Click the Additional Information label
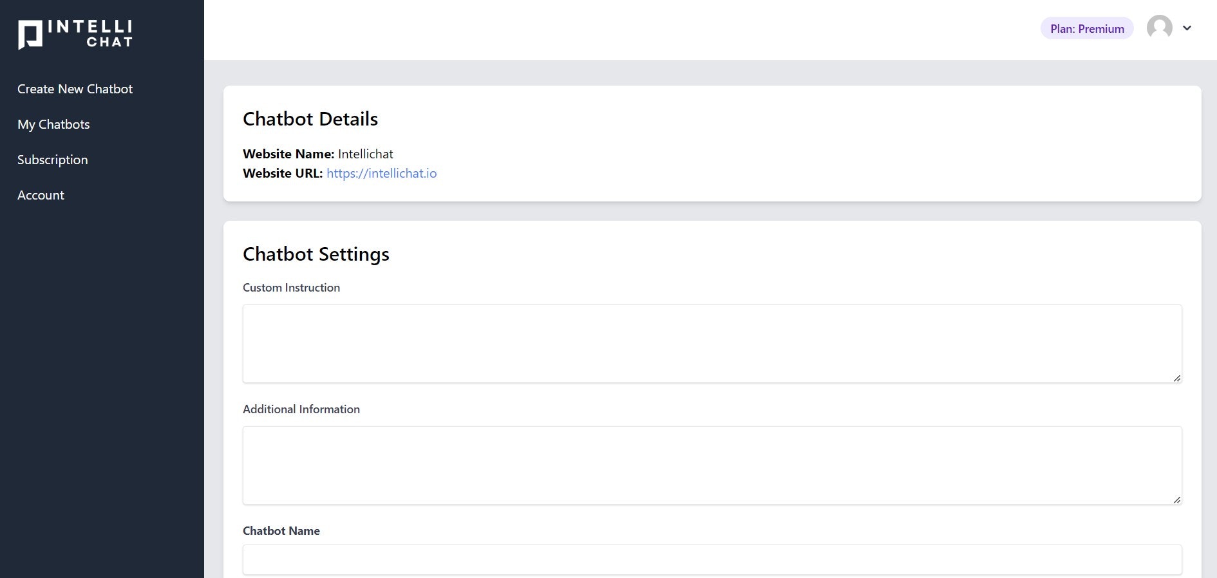 [301, 409]
